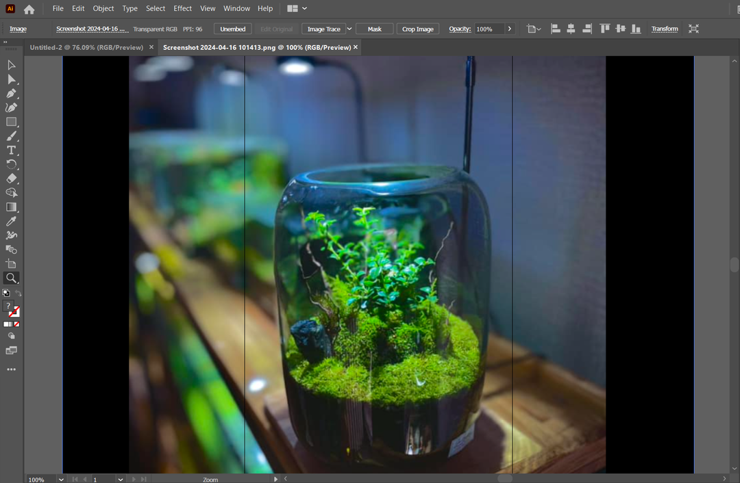Select the Direct Selection tool
Viewport: 740px width, 483px height.
pyautogui.click(x=11, y=79)
